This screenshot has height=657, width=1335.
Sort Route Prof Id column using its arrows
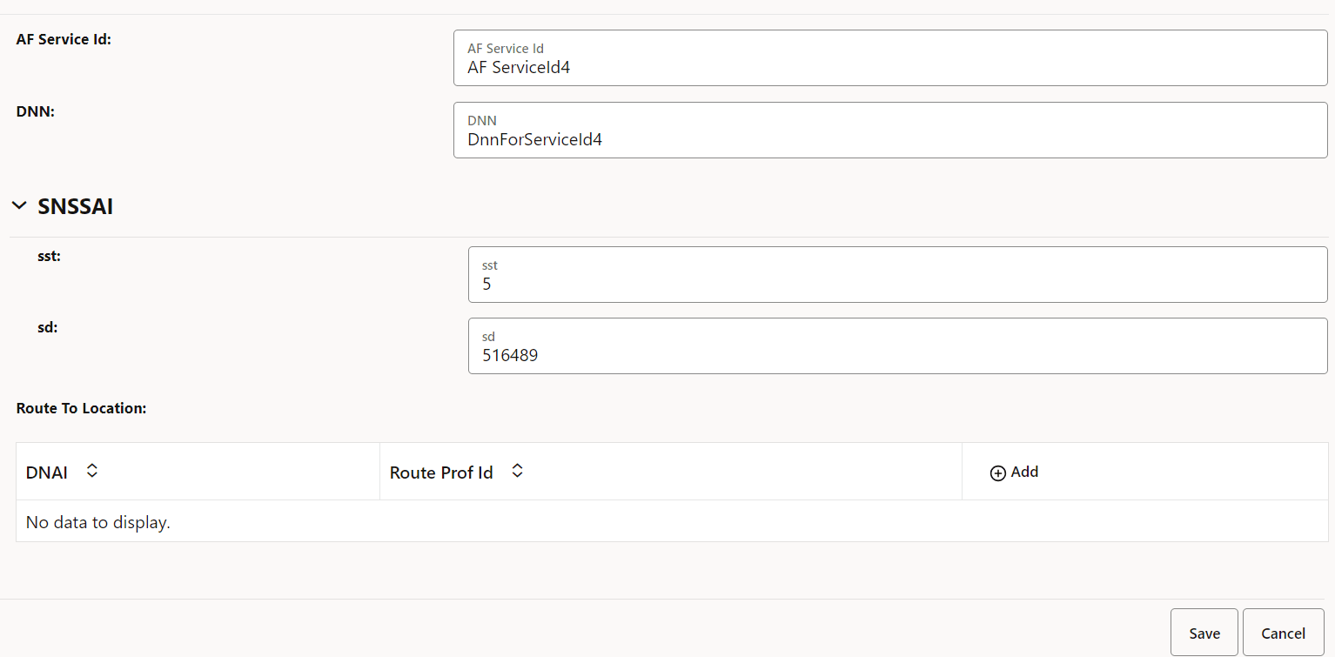[x=517, y=470]
